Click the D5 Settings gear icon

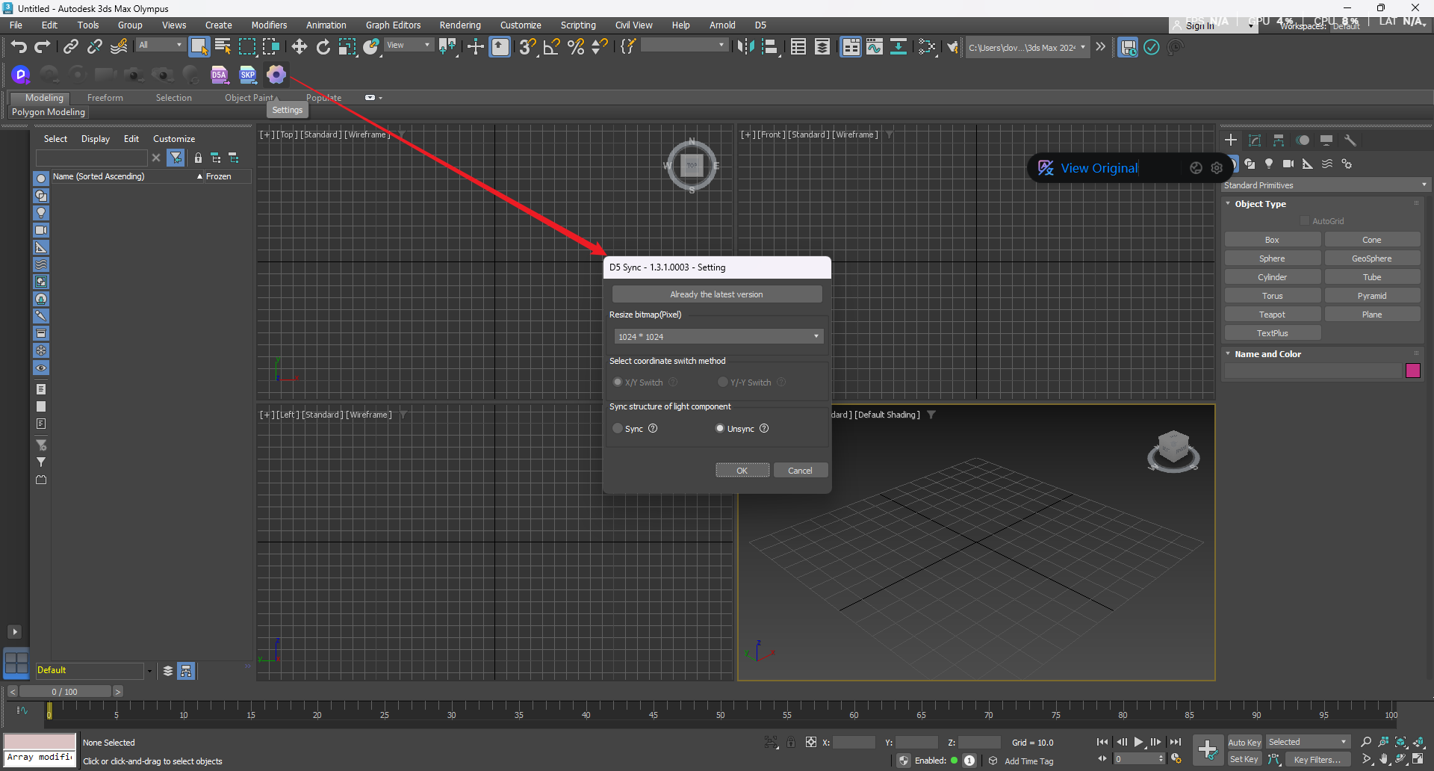(x=276, y=74)
